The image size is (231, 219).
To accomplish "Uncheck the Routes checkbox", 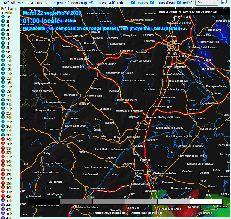I will [x=133, y=2].
